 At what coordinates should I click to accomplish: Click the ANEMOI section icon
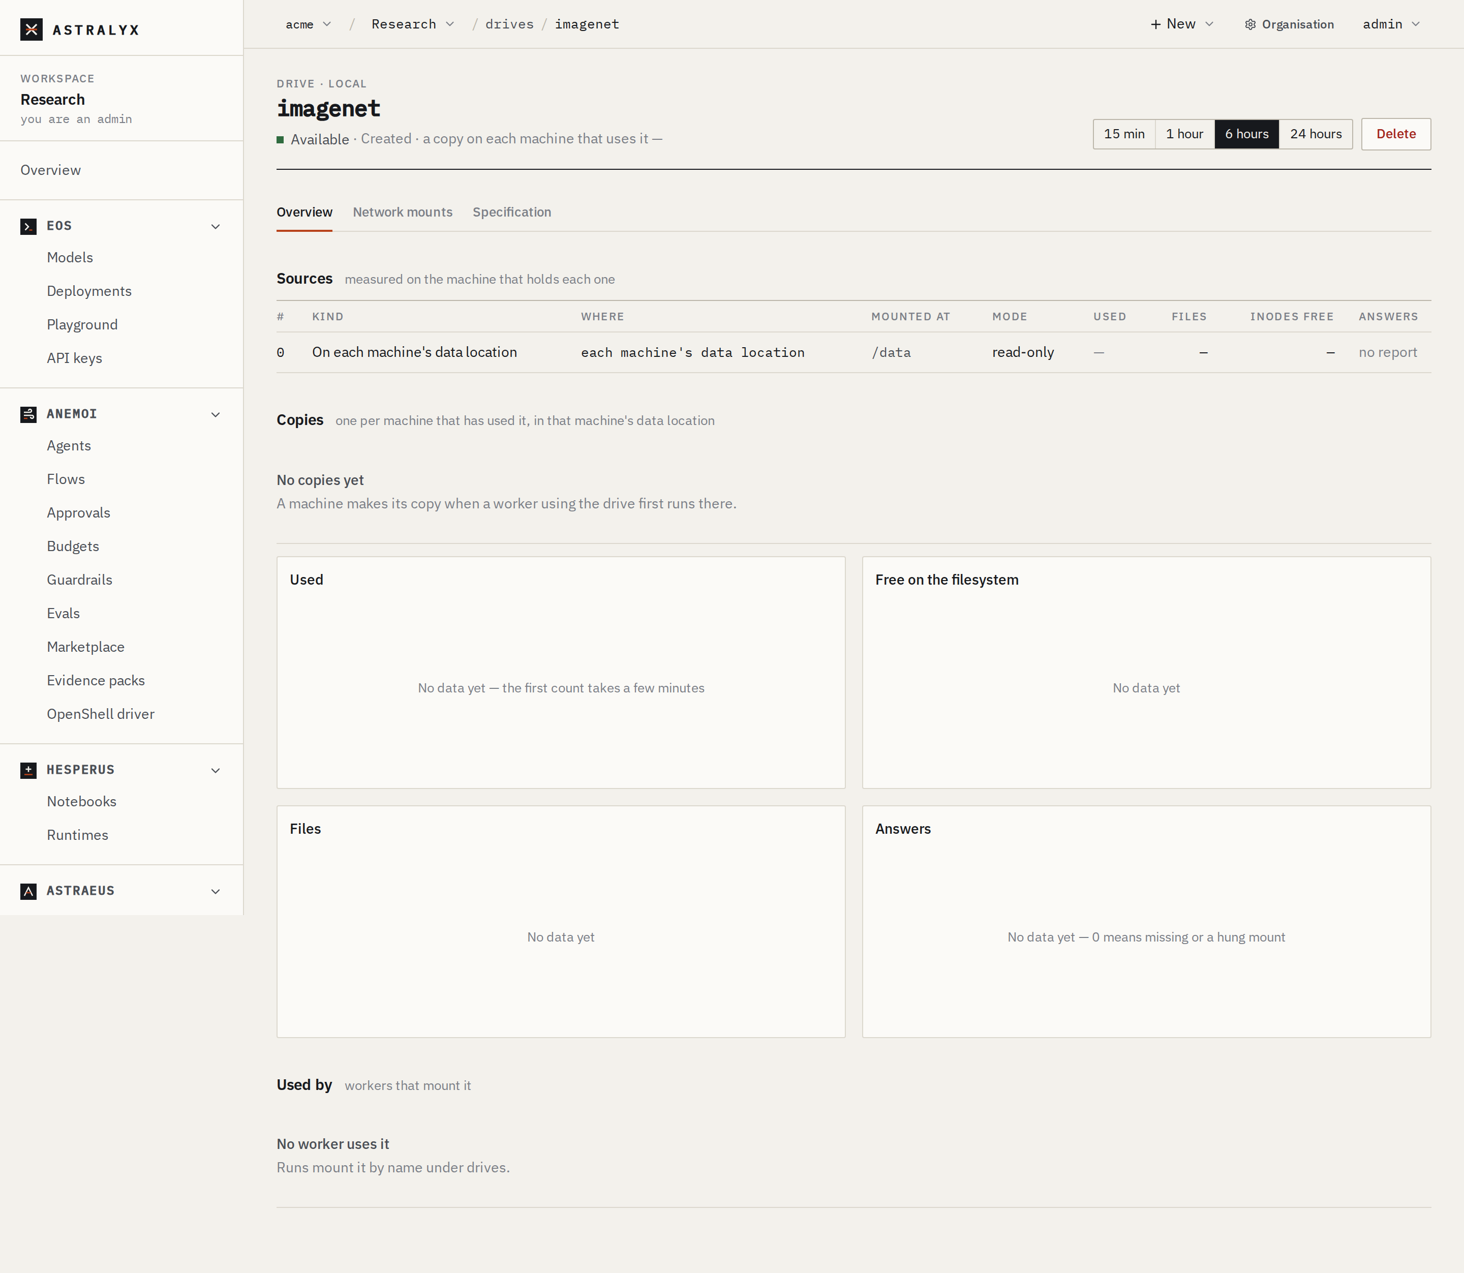pyautogui.click(x=28, y=415)
